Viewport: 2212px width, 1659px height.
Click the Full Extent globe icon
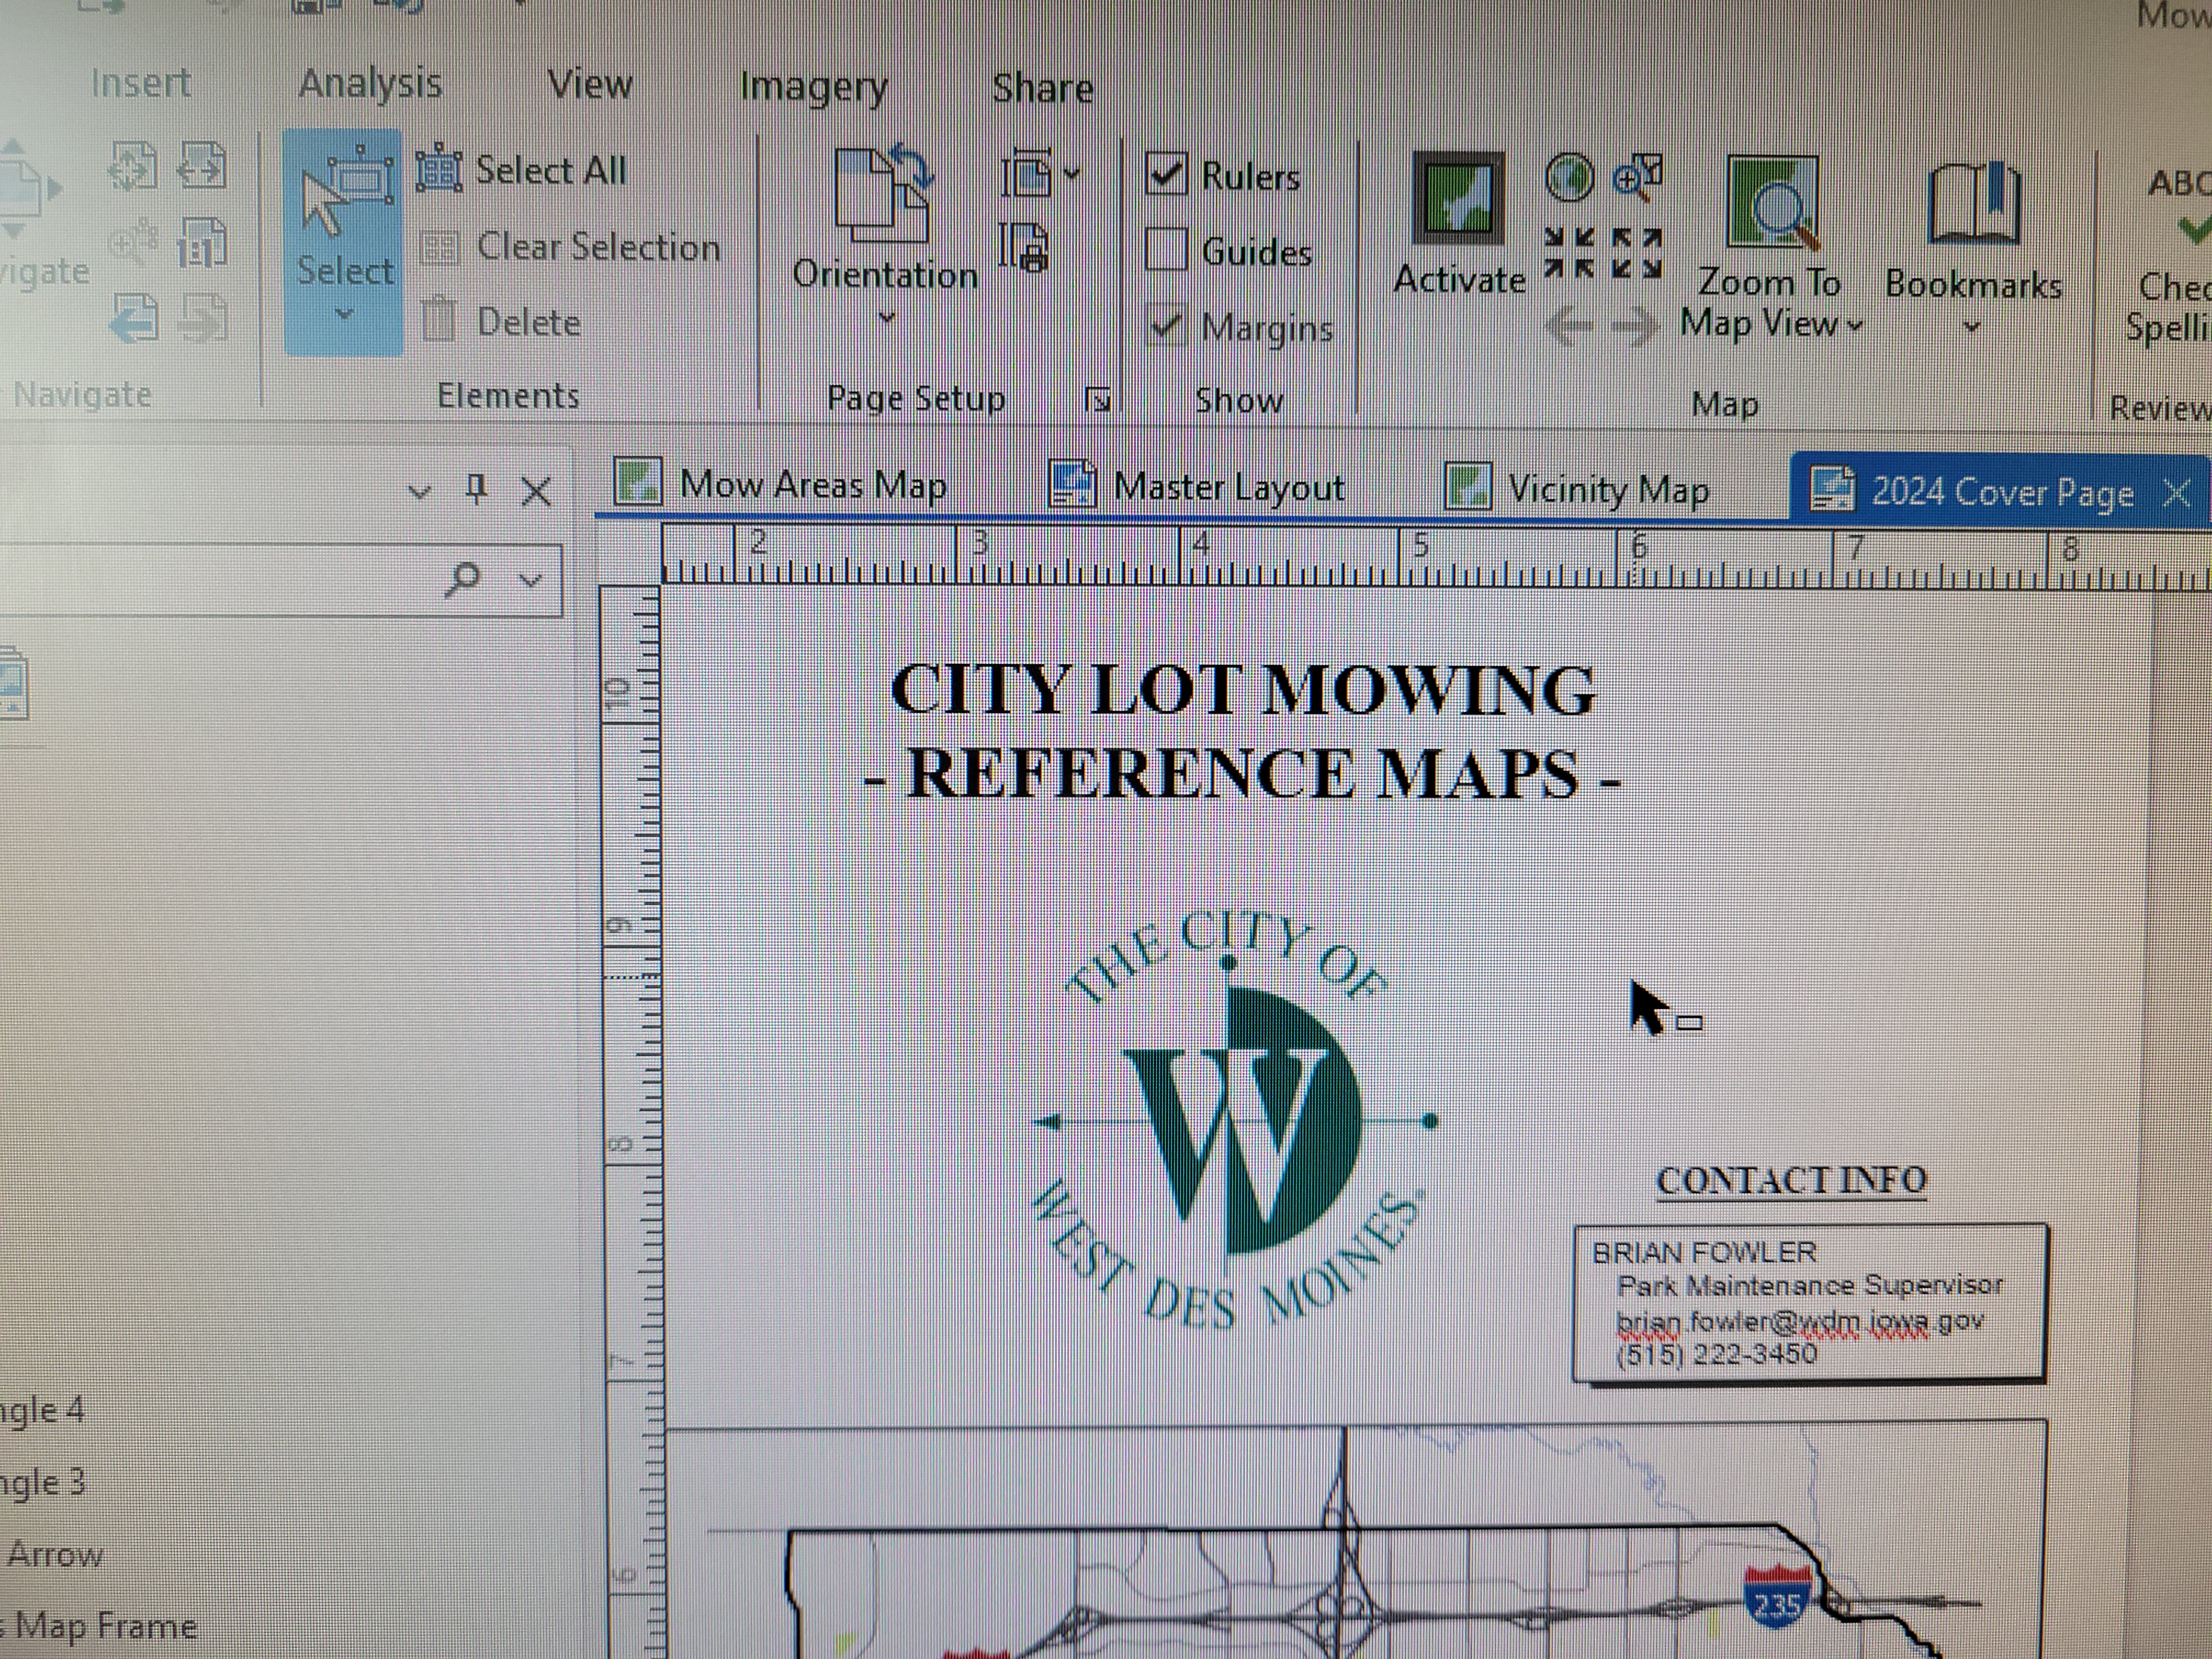coord(1569,178)
